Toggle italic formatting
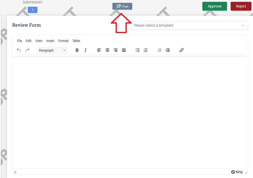 point(85,50)
